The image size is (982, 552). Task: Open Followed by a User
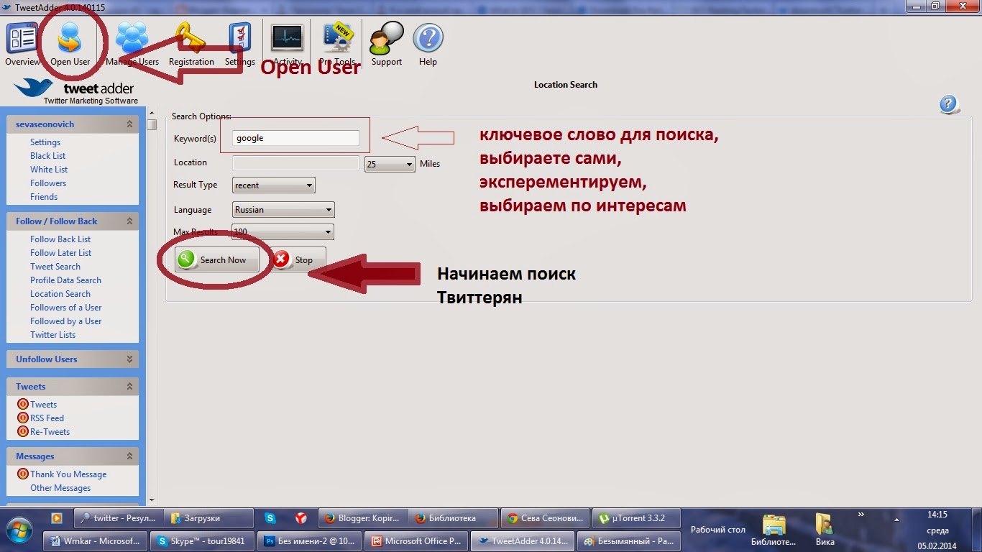click(x=66, y=321)
